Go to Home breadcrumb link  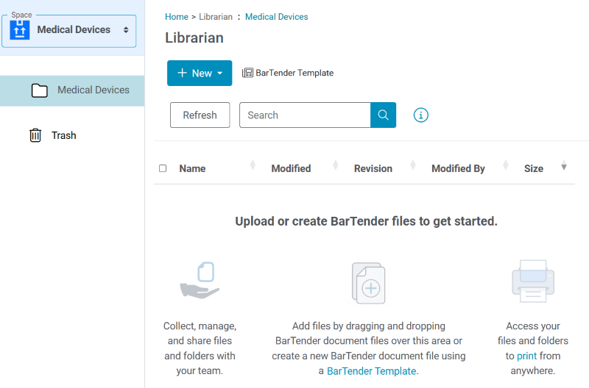pyautogui.click(x=177, y=17)
